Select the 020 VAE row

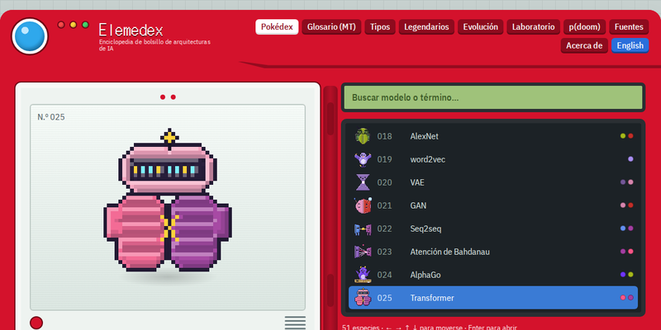(492, 182)
